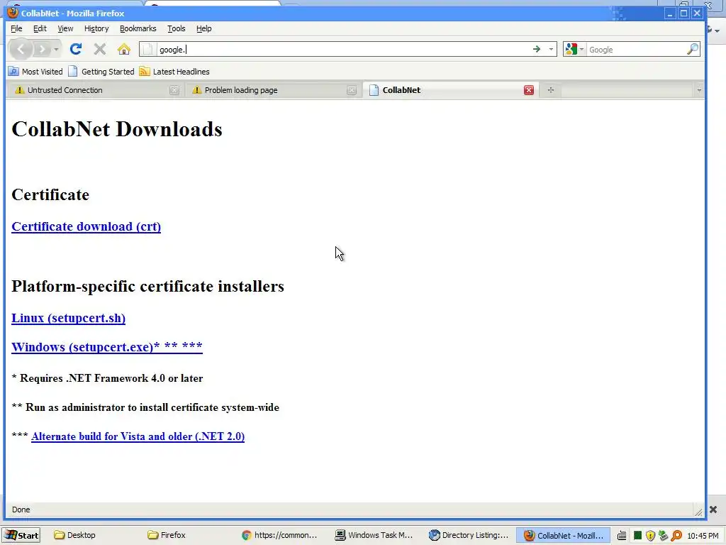This screenshot has width=726, height=545.
Task: Click the X icon below the Firefox window
Action: (713, 510)
